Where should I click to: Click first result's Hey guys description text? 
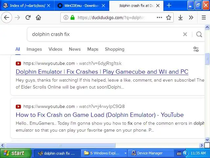point(110,84)
